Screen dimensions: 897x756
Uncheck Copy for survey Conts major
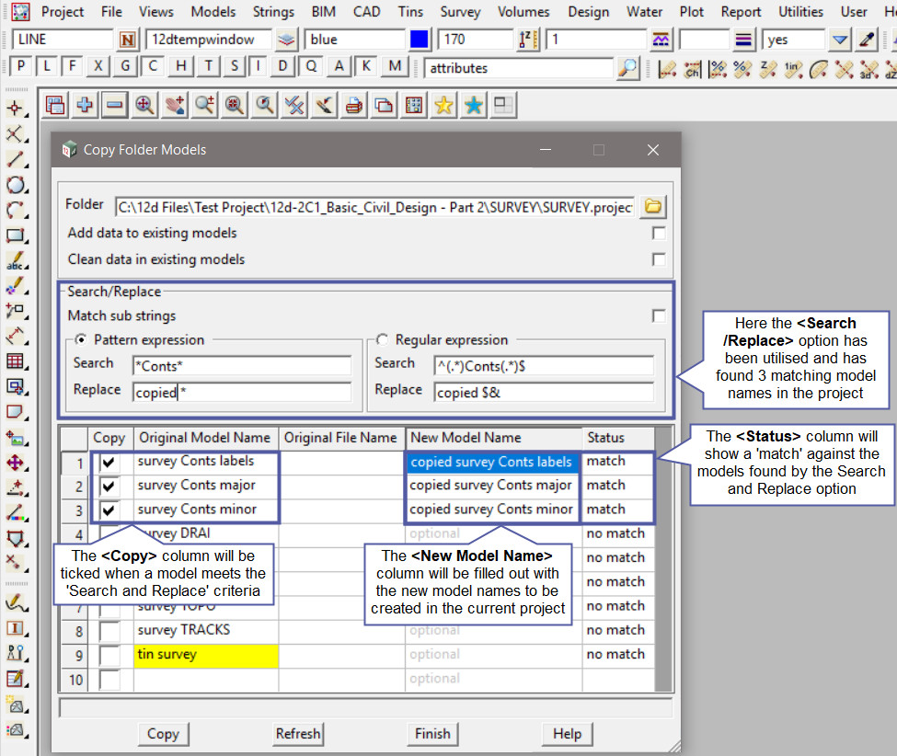109,486
